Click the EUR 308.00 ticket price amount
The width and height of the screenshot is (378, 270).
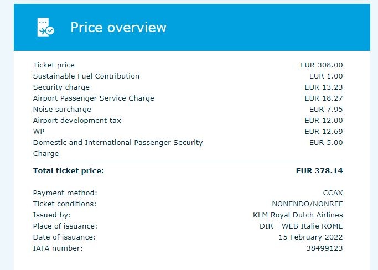pyautogui.click(x=321, y=65)
